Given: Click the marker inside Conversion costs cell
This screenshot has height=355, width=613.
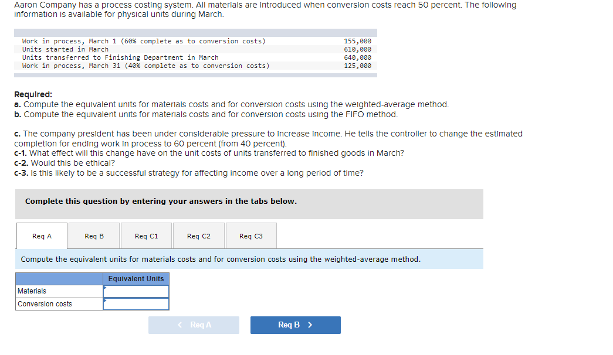Looking at the screenshot, I should 106,301.
